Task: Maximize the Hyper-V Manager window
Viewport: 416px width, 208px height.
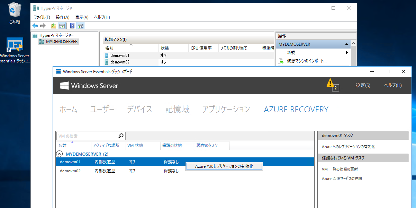Action: (x=333, y=8)
